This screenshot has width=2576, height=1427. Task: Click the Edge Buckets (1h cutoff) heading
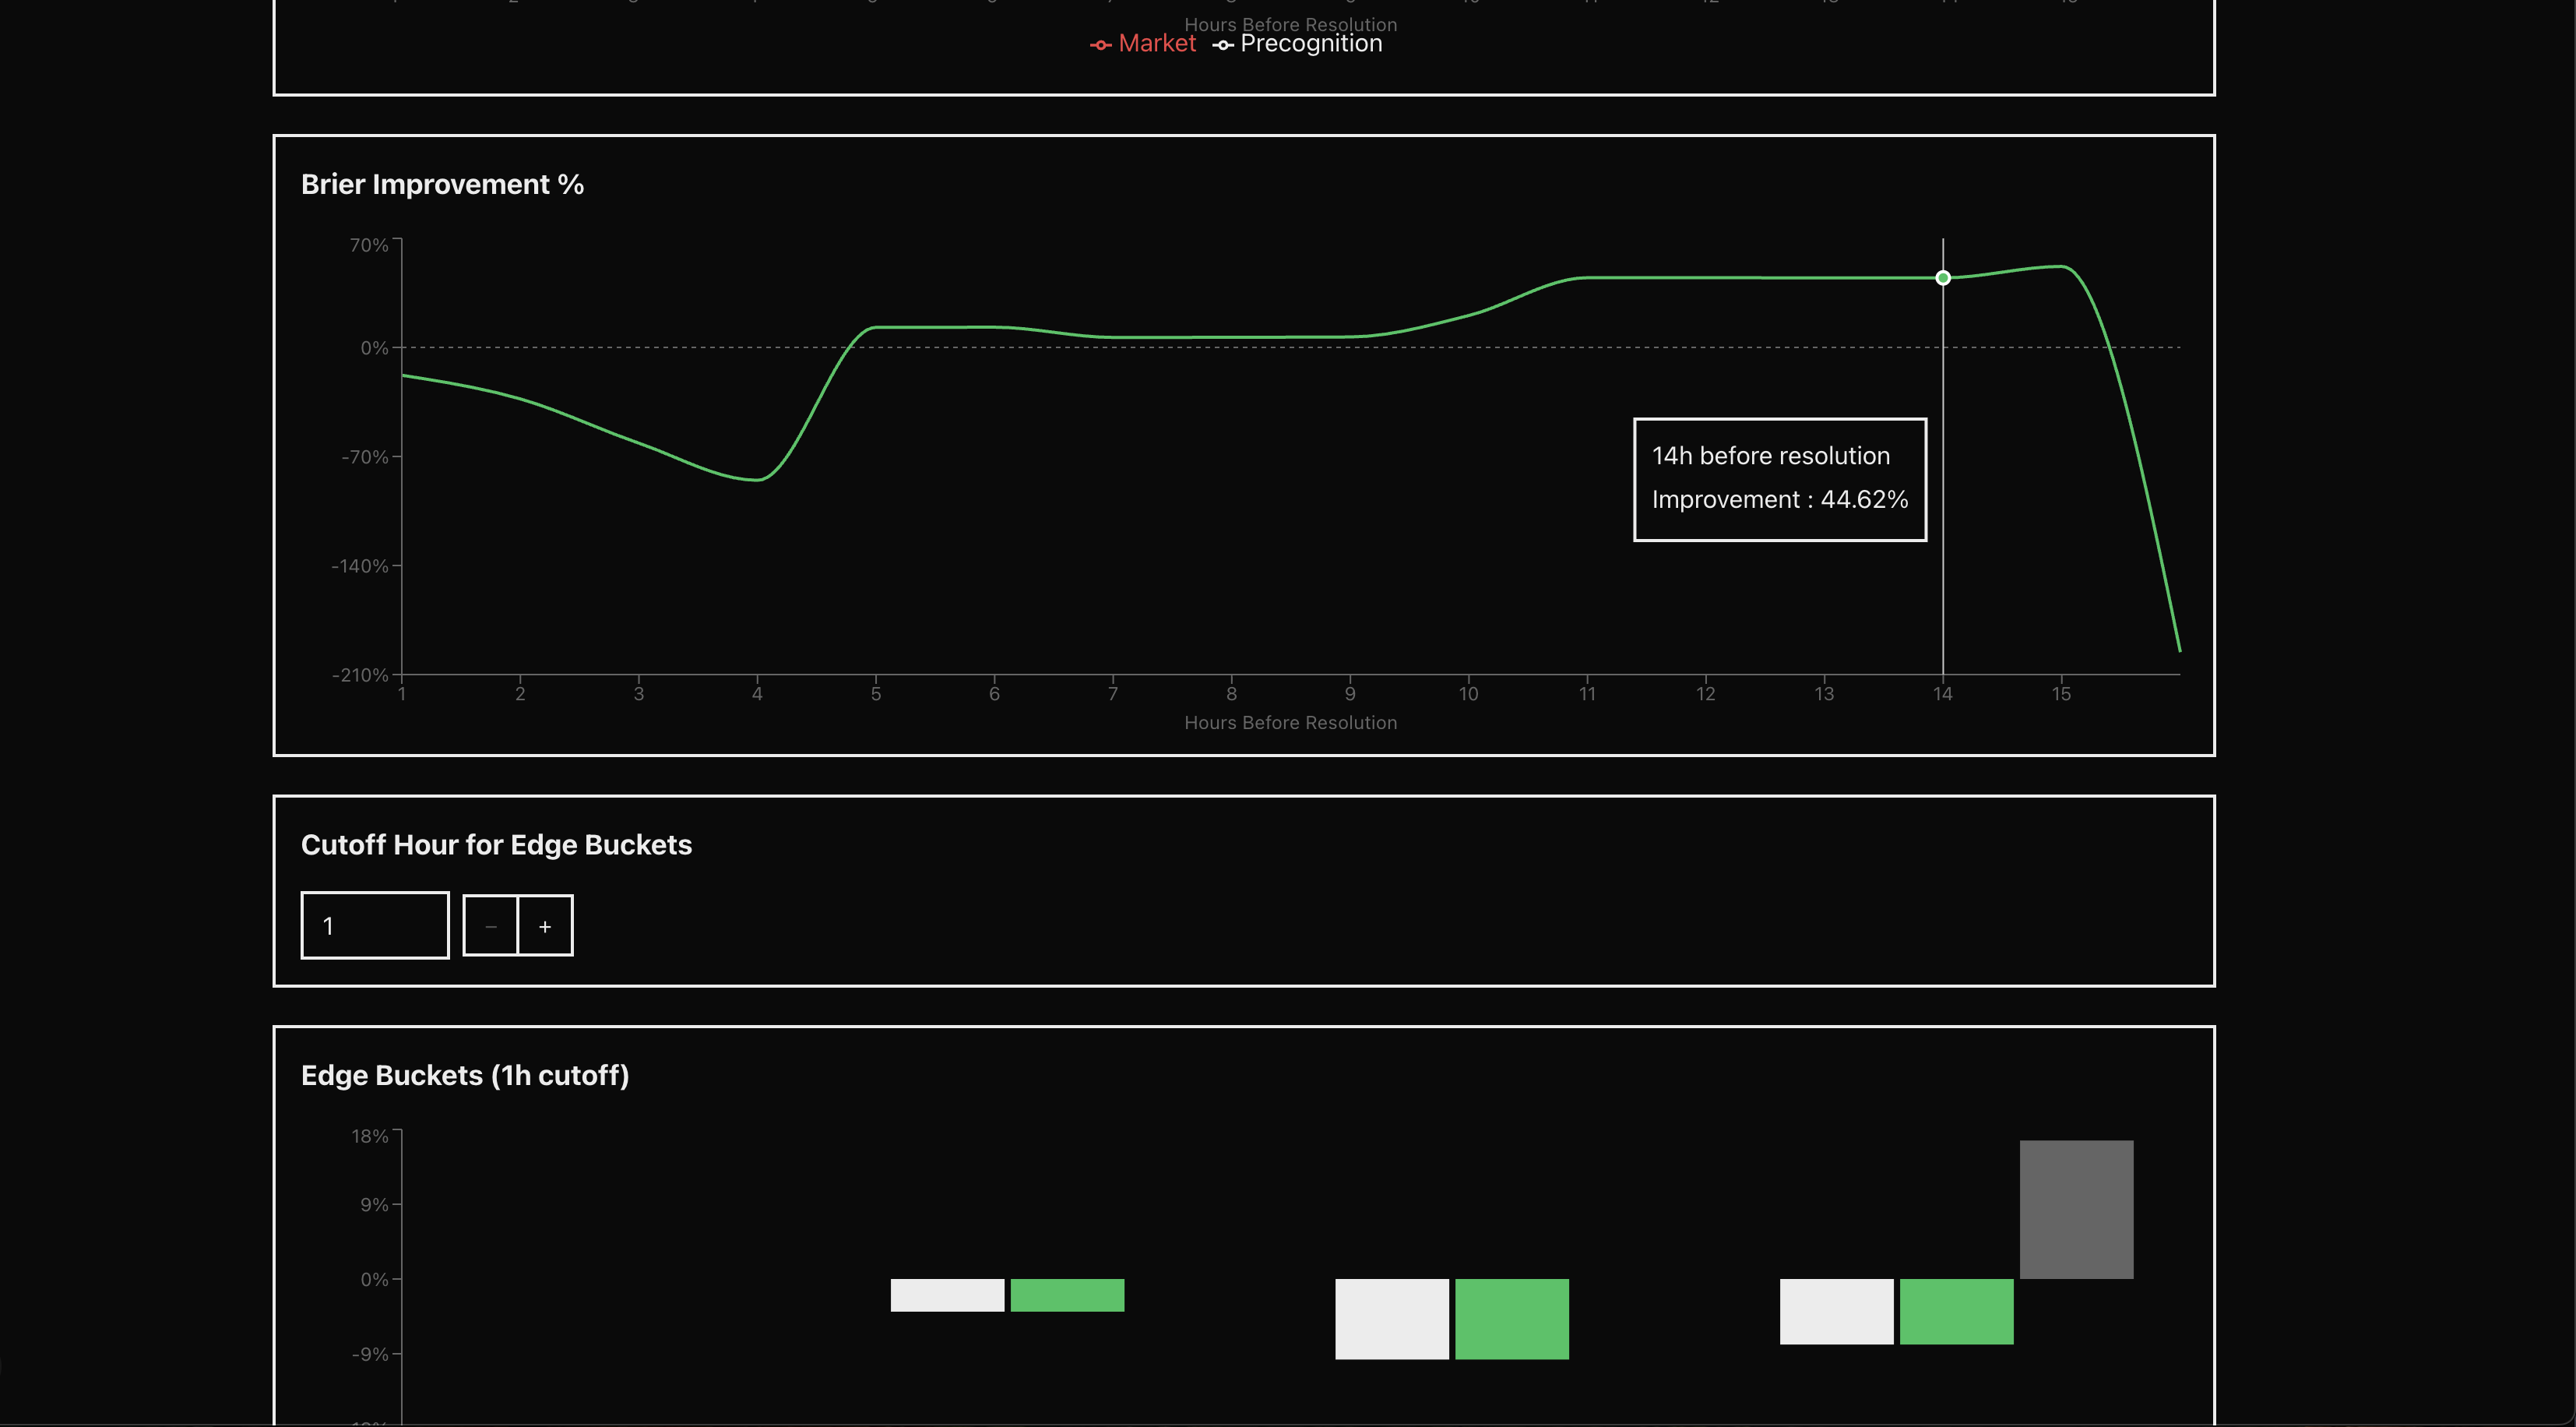pyautogui.click(x=465, y=1075)
